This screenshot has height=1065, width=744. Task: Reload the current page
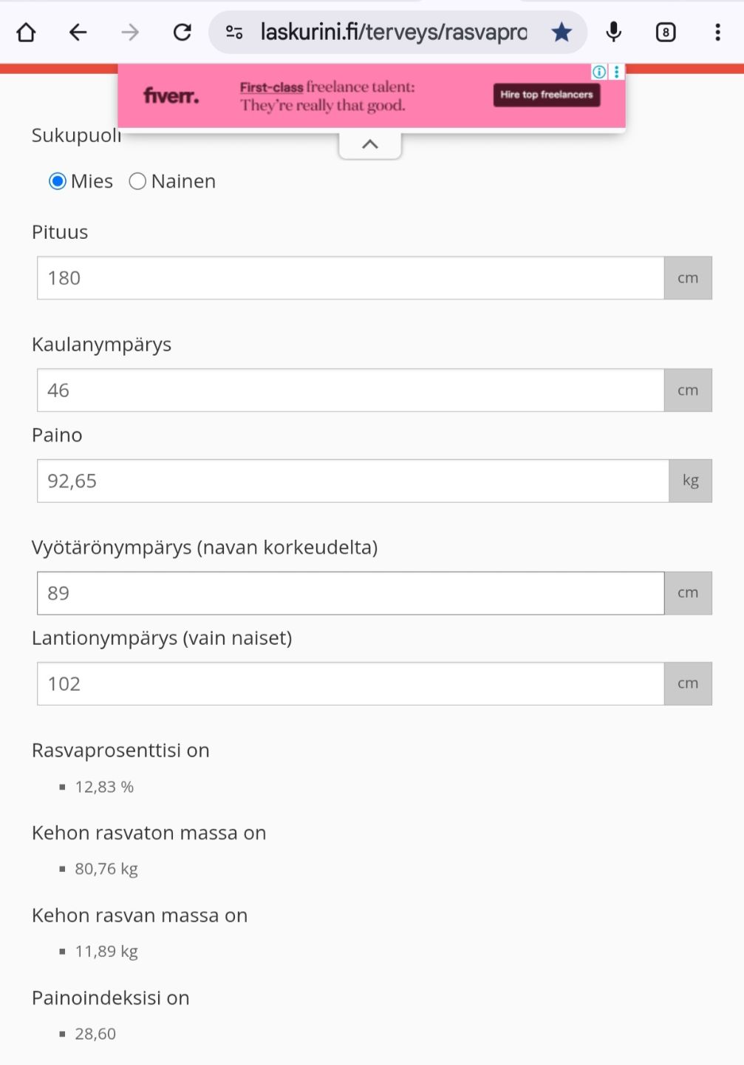tap(182, 33)
